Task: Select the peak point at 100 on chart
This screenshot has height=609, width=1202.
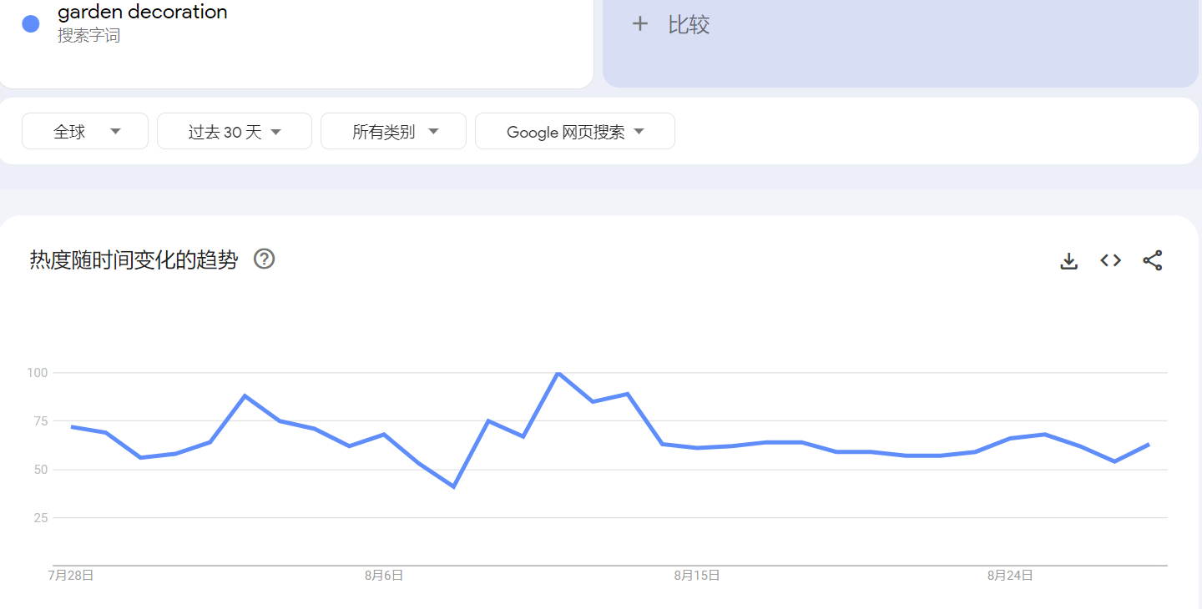Action: point(558,373)
